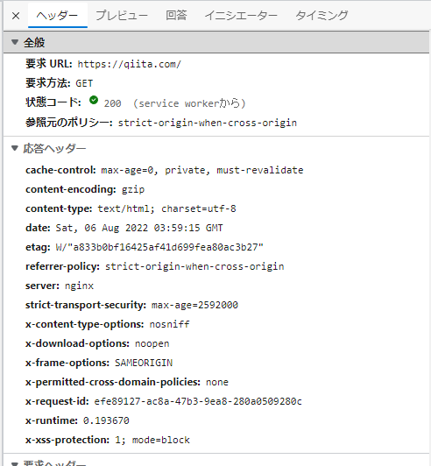
Task: Select the 参照元のポリシー value text
Action: point(207,123)
